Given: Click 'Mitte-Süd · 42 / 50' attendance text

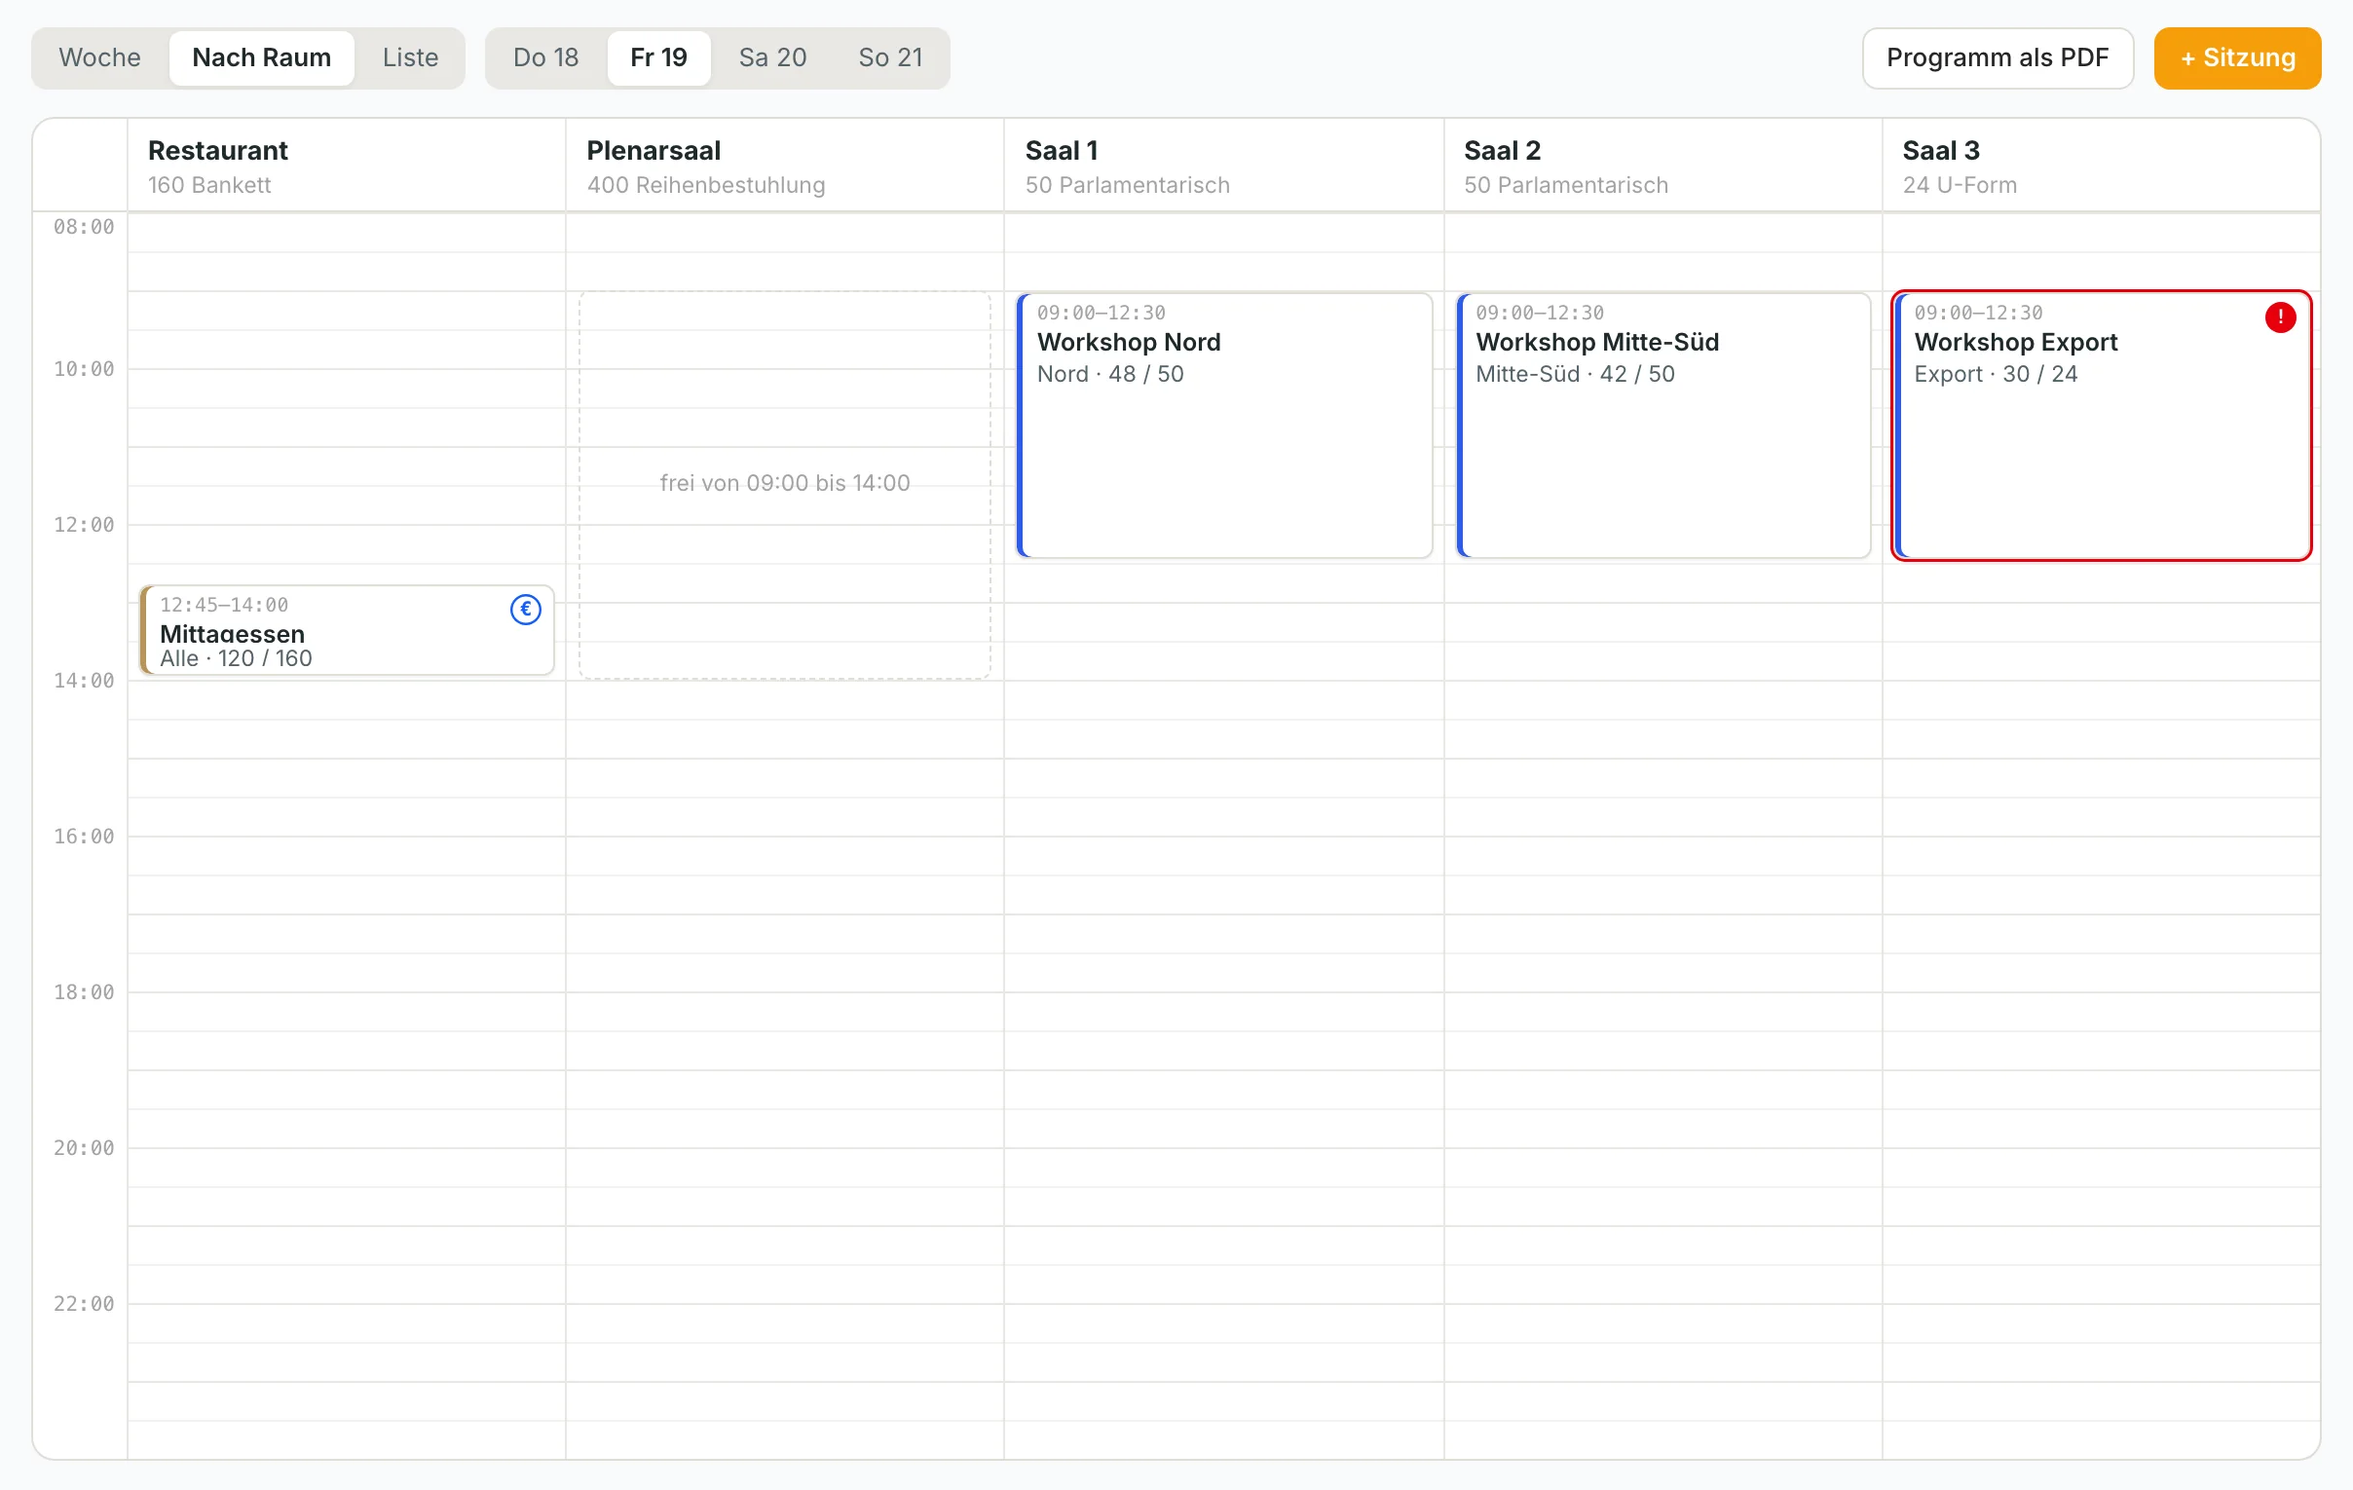Looking at the screenshot, I should [1574, 374].
